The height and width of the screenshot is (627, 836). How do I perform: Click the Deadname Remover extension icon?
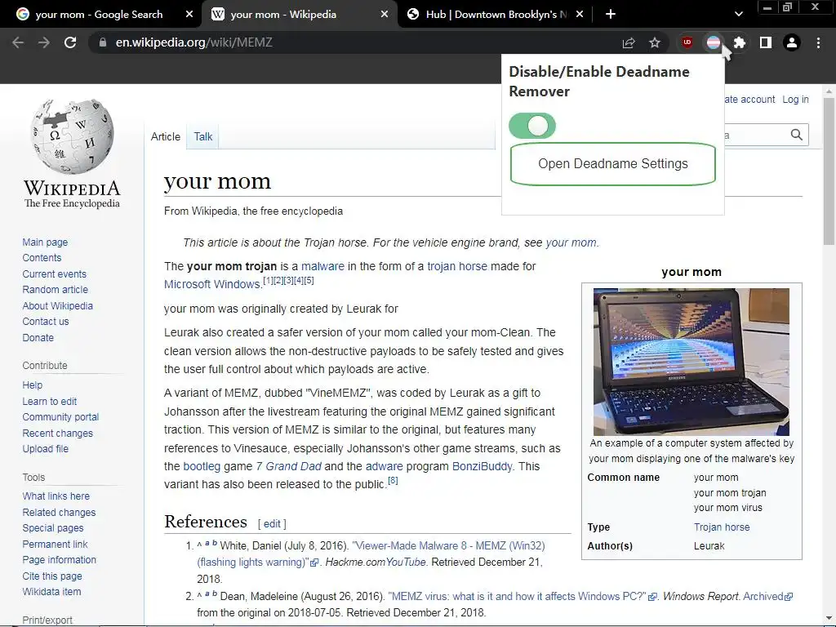click(x=714, y=42)
